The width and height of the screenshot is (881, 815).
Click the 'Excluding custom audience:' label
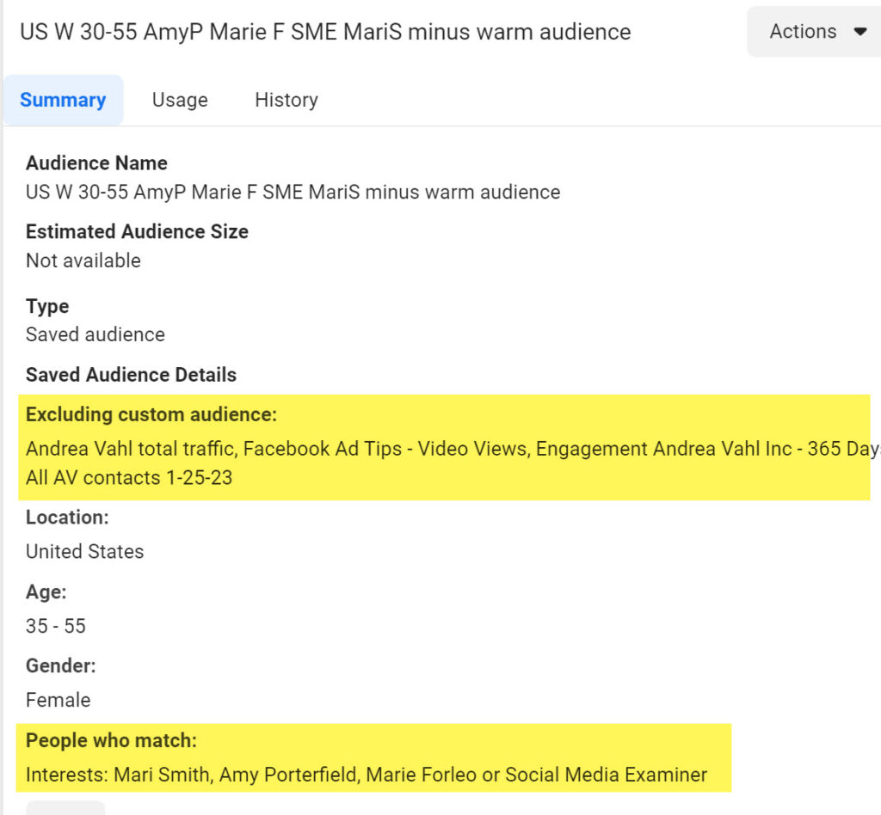tap(151, 414)
